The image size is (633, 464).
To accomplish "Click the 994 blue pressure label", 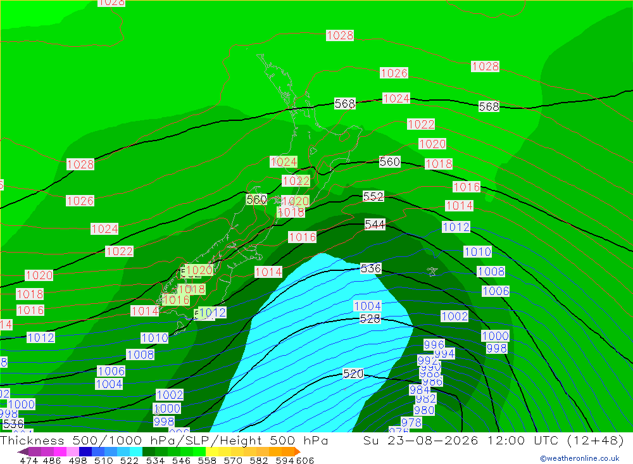I will [x=444, y=354].
